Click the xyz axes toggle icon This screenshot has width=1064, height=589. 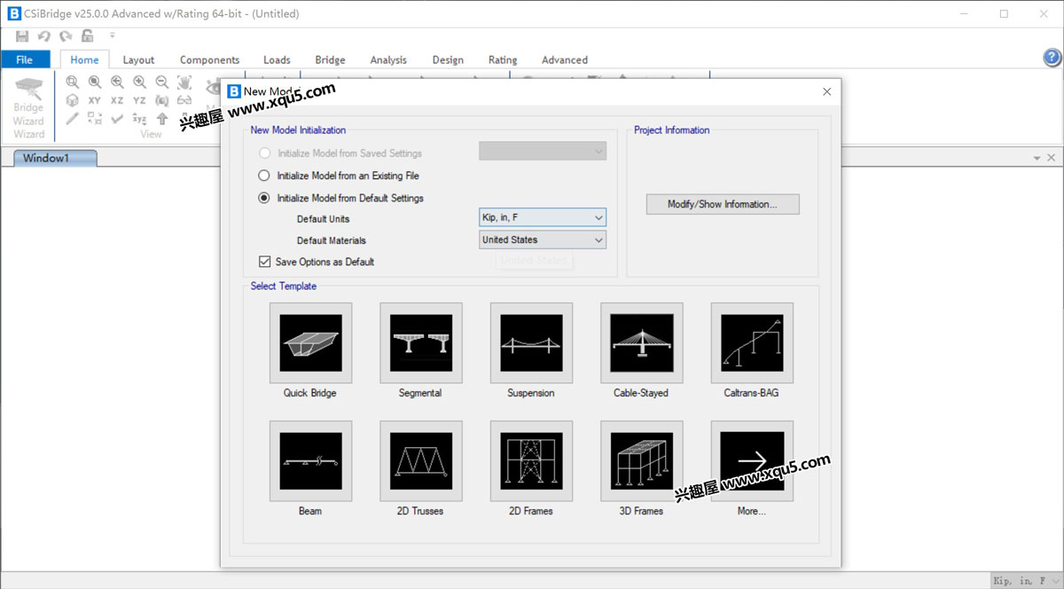pyautogui.click(x=139, y=118)
